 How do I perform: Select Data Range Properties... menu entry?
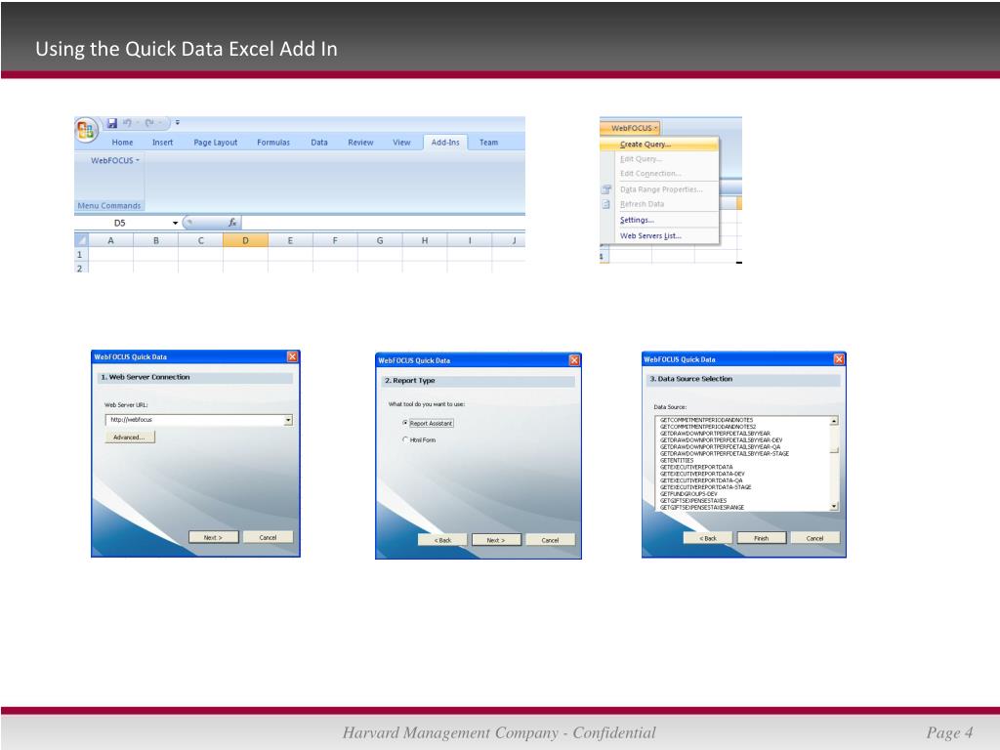(661, 189)
